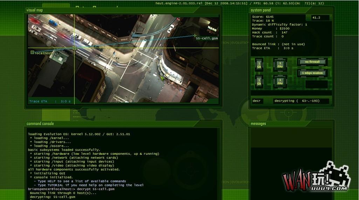This screenshot has height=200, width=359.
Task: Click 'loading Evolution OS: kernel' console line
Action: (79, 134)
